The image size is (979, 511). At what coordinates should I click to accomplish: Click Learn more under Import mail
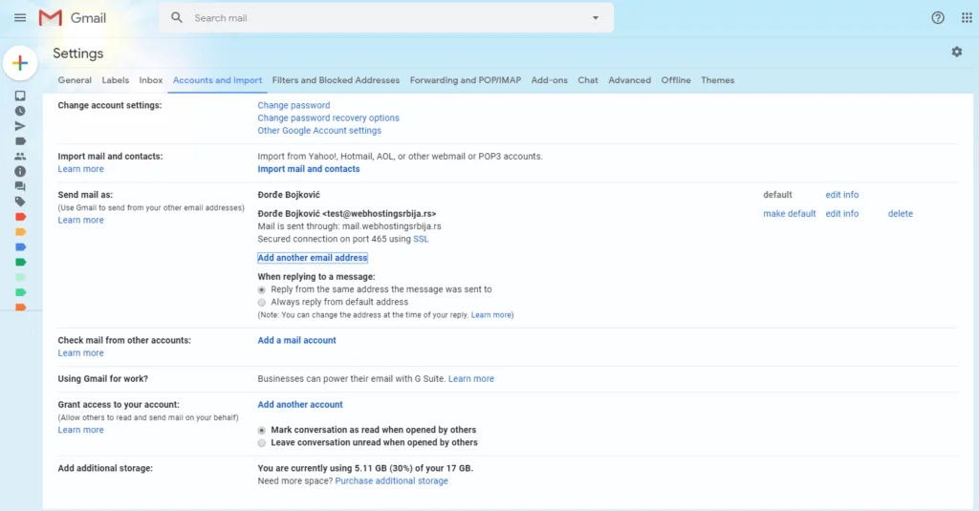80,168
